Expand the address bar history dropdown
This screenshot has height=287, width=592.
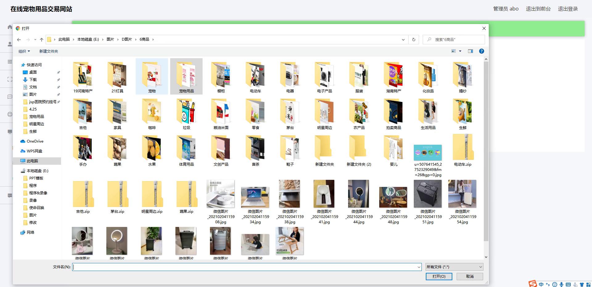pos(403,39)
